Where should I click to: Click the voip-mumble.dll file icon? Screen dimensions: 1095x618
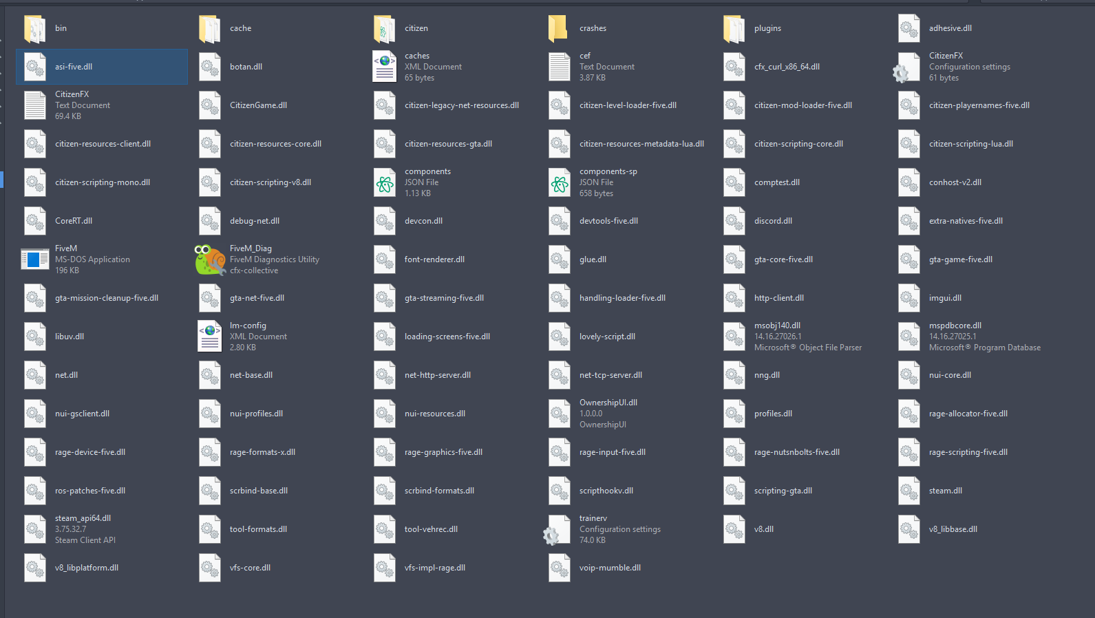point(559,568)
